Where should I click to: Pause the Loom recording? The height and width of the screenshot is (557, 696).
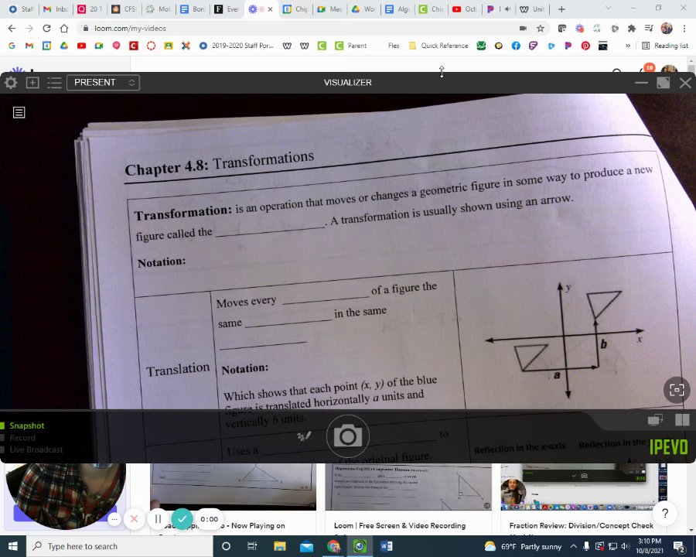pyautogui.click(x=158, y=519)
